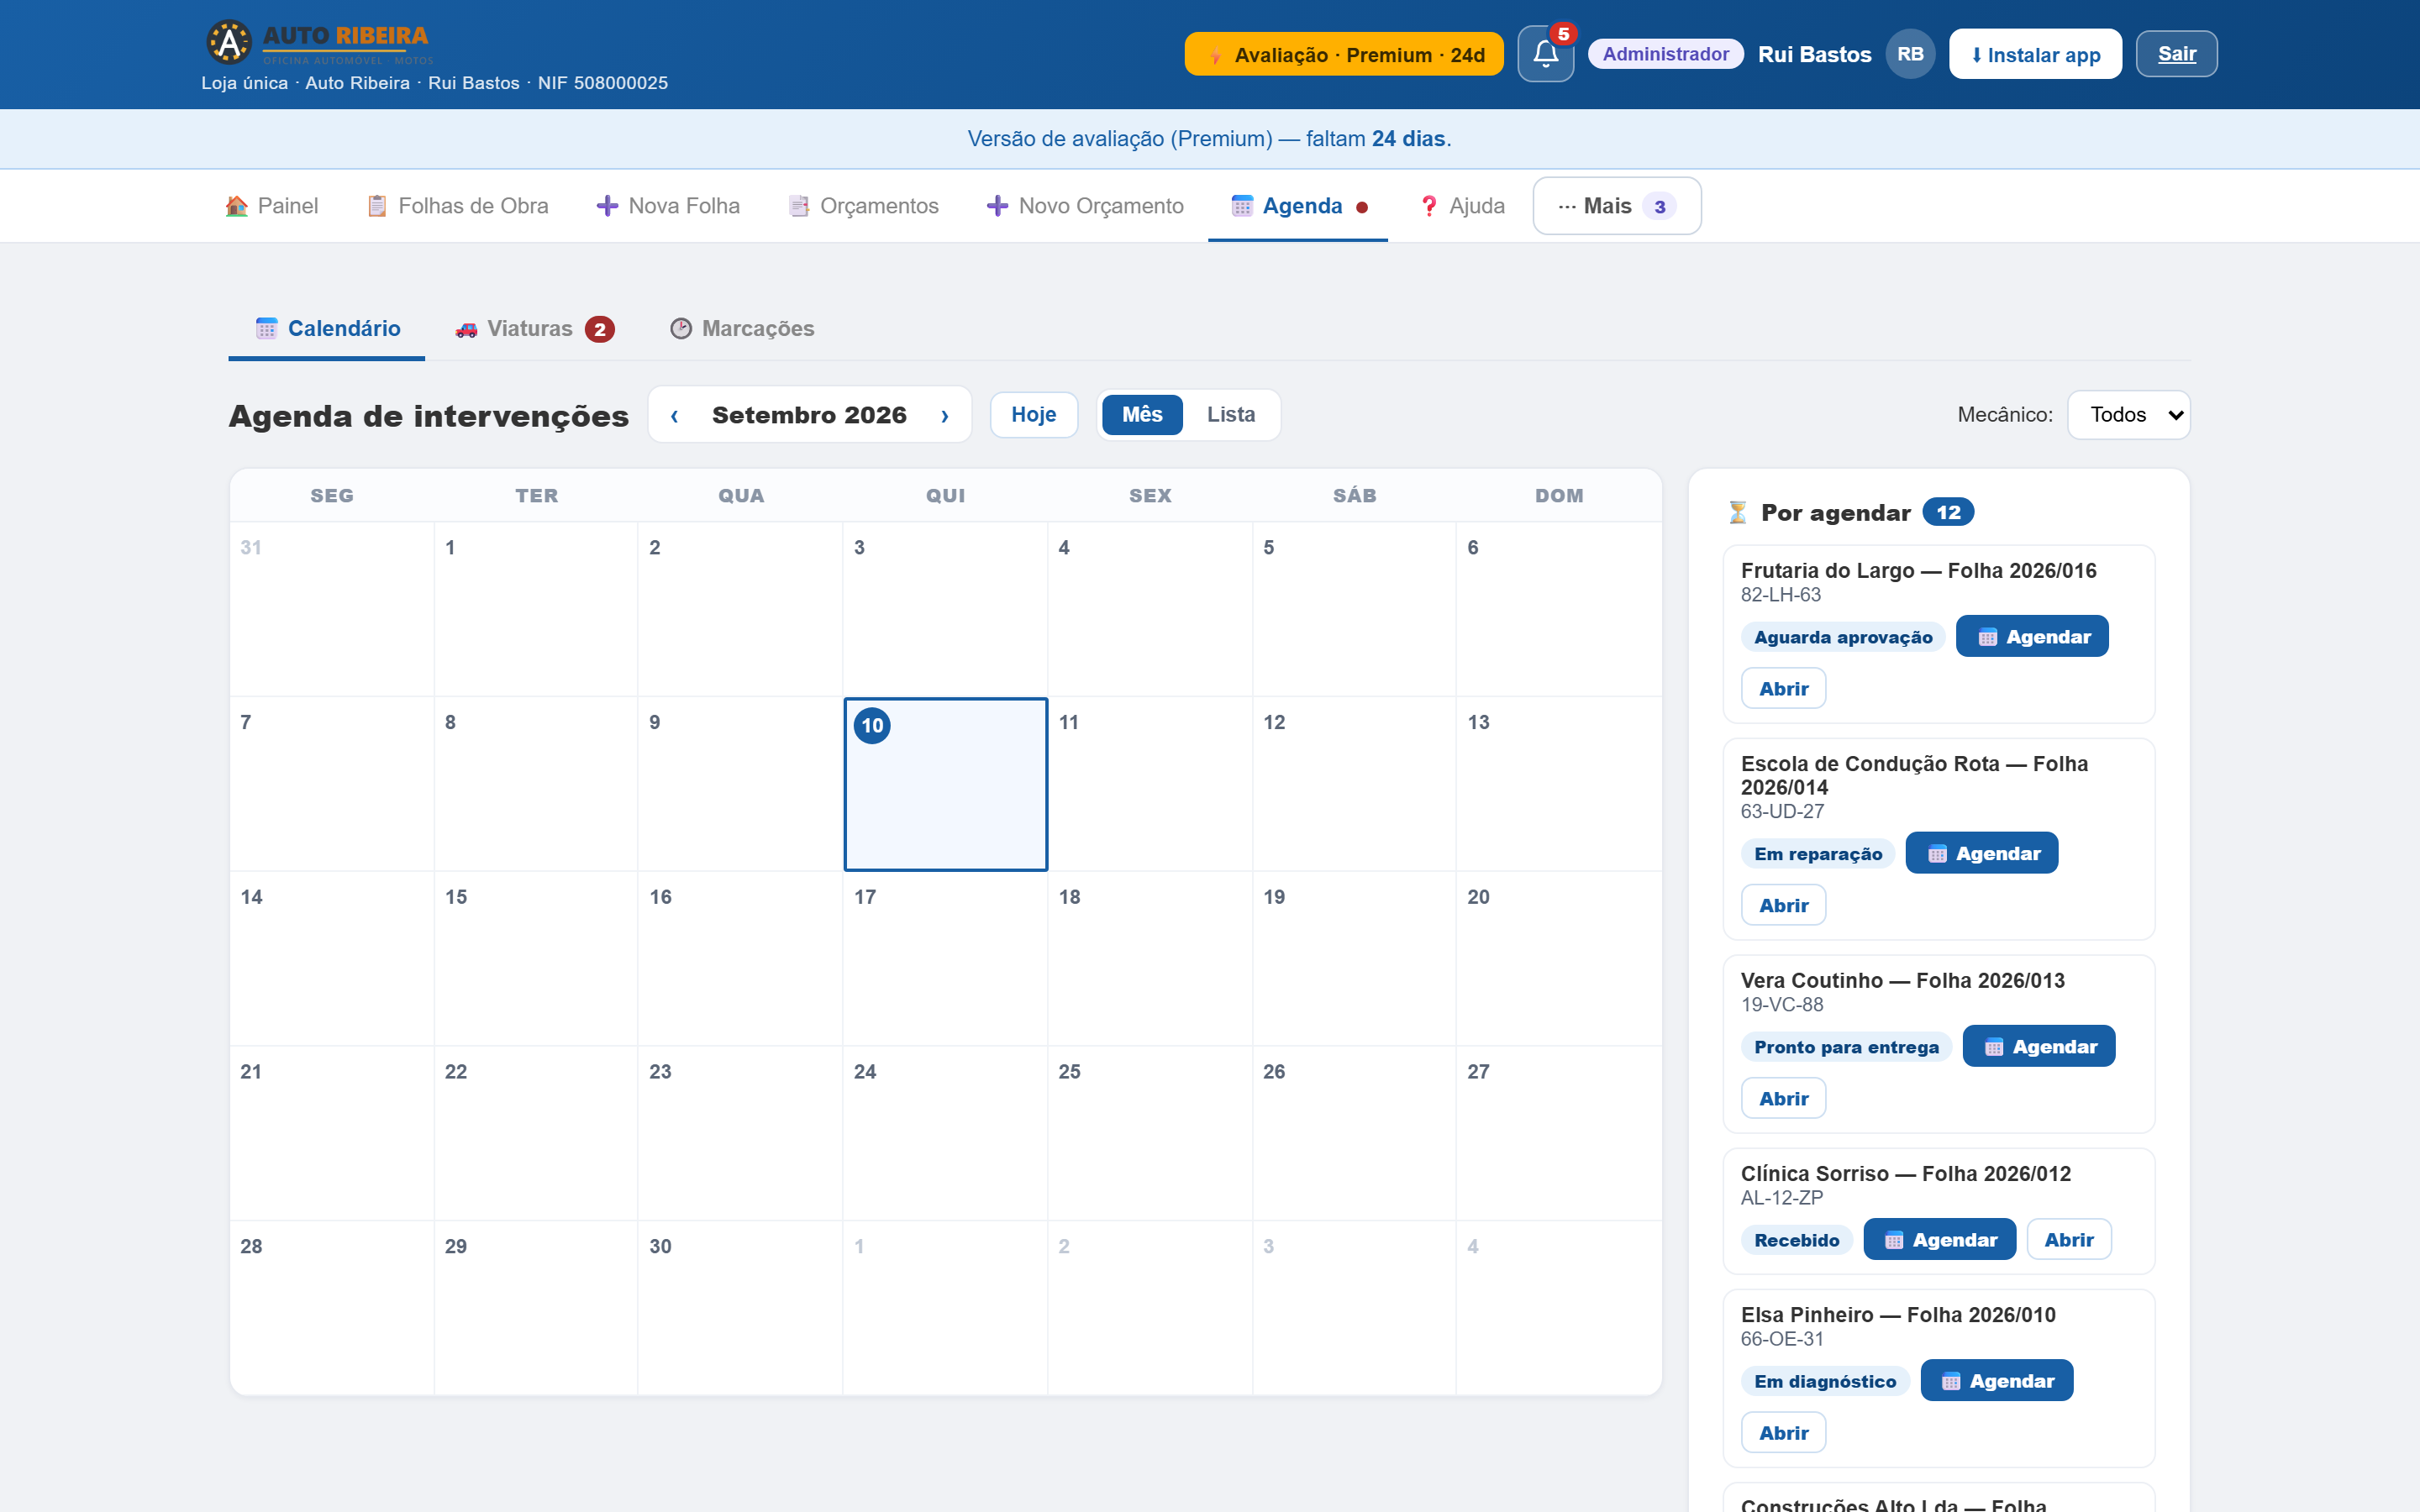Viewport: 2420px width, 1512px height.
Task: Open Clínica Sorriso folha with Abrir
Action: 2069,1240
